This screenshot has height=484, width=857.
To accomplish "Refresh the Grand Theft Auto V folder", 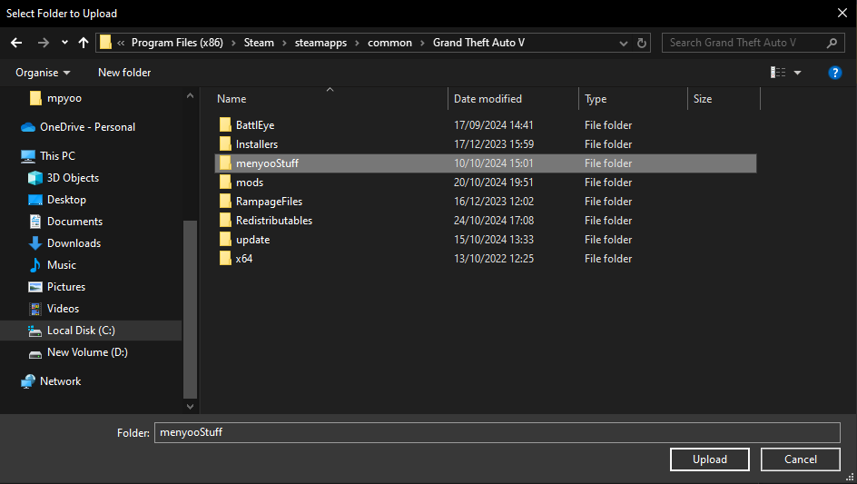I will coord(642,43).
